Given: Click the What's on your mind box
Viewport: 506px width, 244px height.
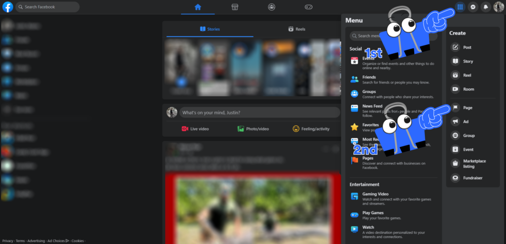Looking at the screenshot, I should point(260,112).
